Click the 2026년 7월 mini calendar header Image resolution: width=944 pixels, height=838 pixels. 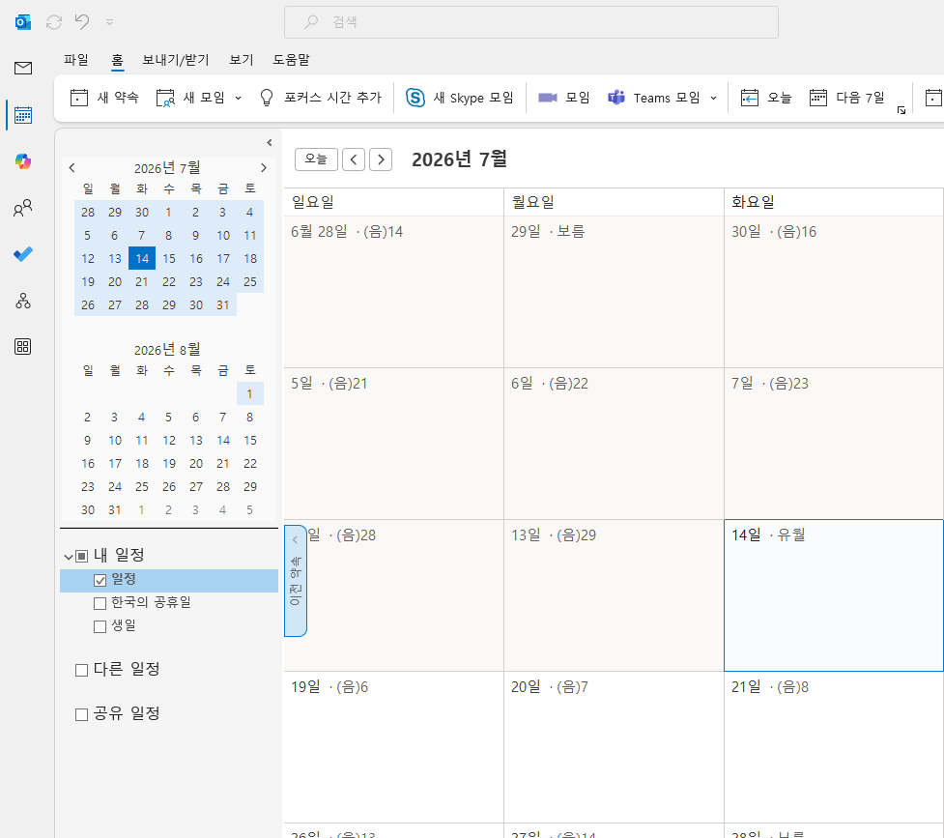click(167, 167)
